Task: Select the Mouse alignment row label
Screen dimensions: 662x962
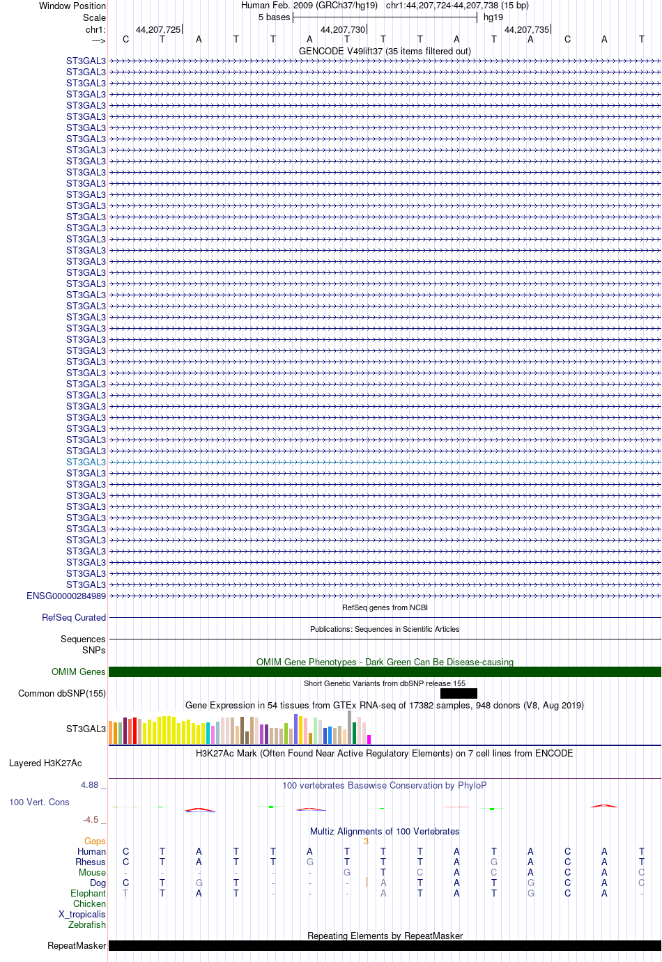Action: pos(93,872)
